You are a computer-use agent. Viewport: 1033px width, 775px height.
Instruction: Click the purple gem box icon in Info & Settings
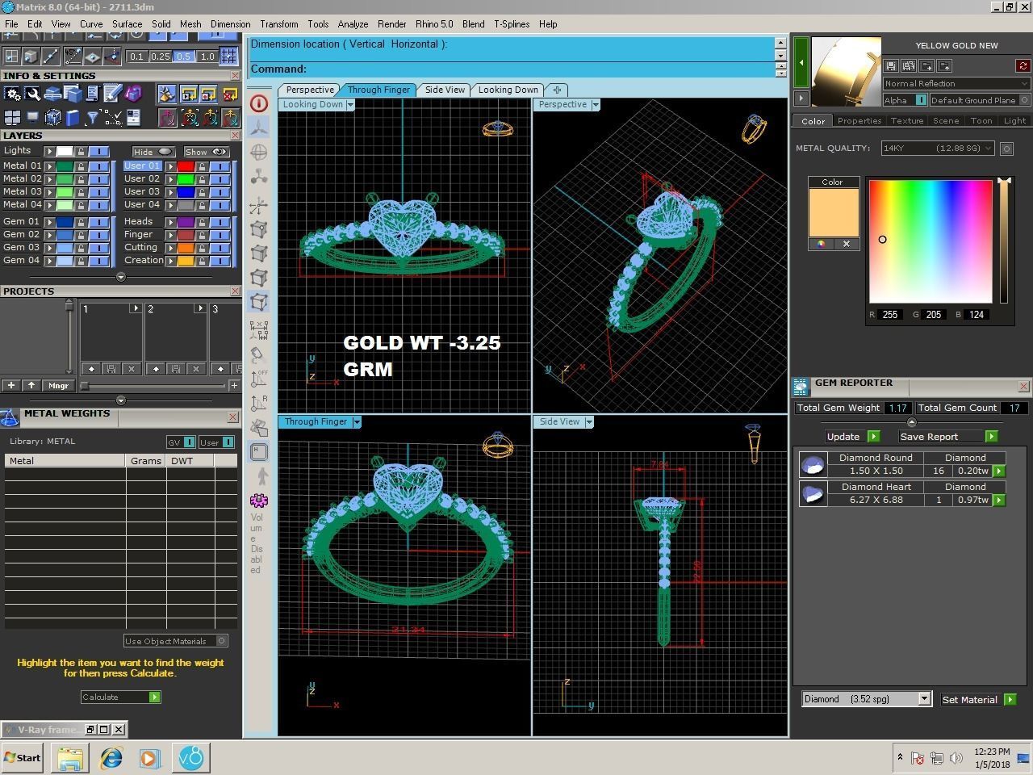(133, 94)
